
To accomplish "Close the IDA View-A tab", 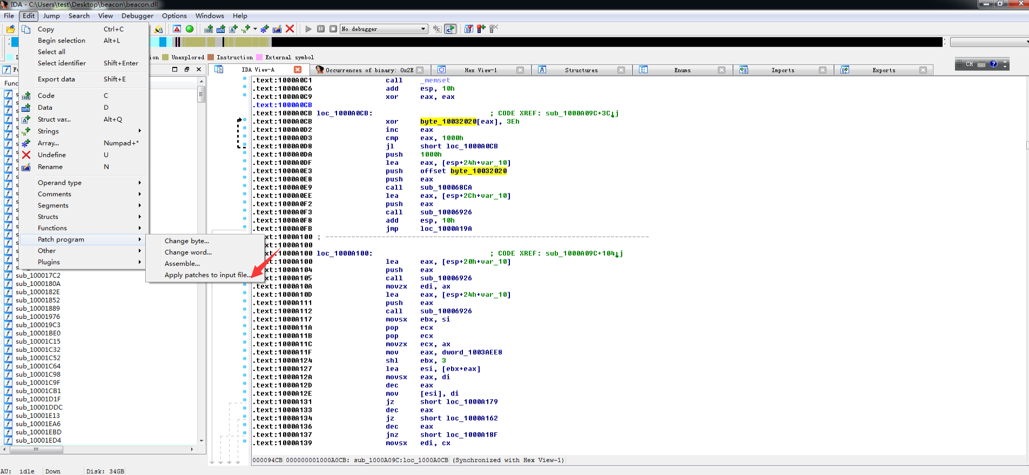I will coord(298,70).
